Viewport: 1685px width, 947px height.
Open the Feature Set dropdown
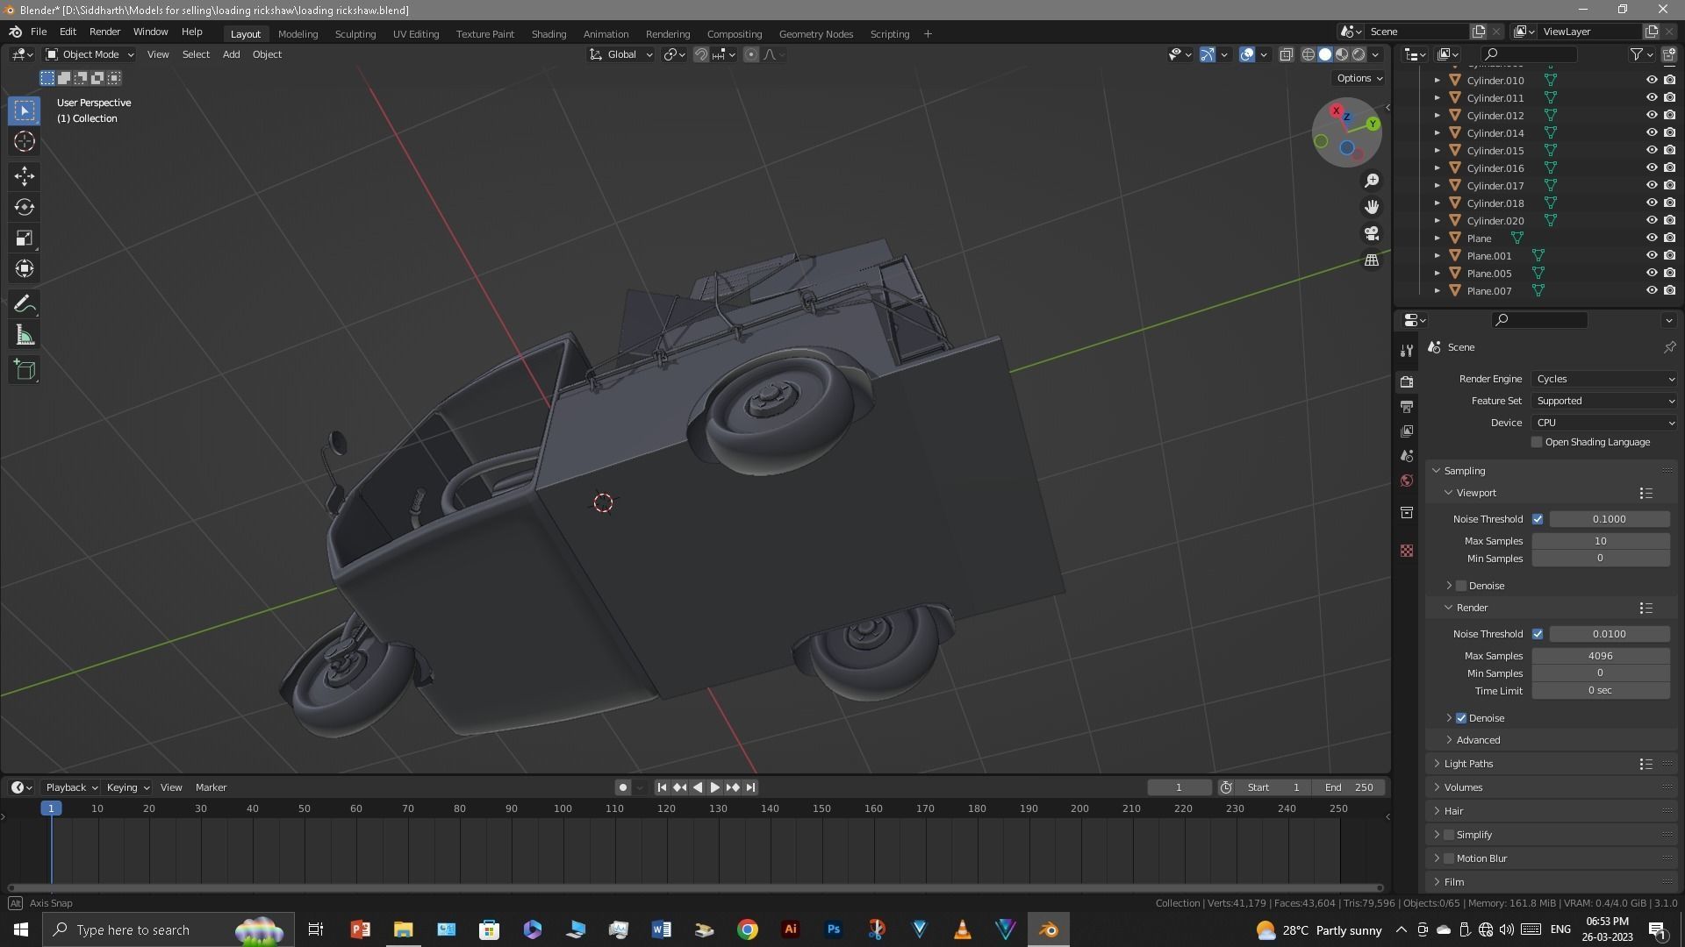[1604, 401]
